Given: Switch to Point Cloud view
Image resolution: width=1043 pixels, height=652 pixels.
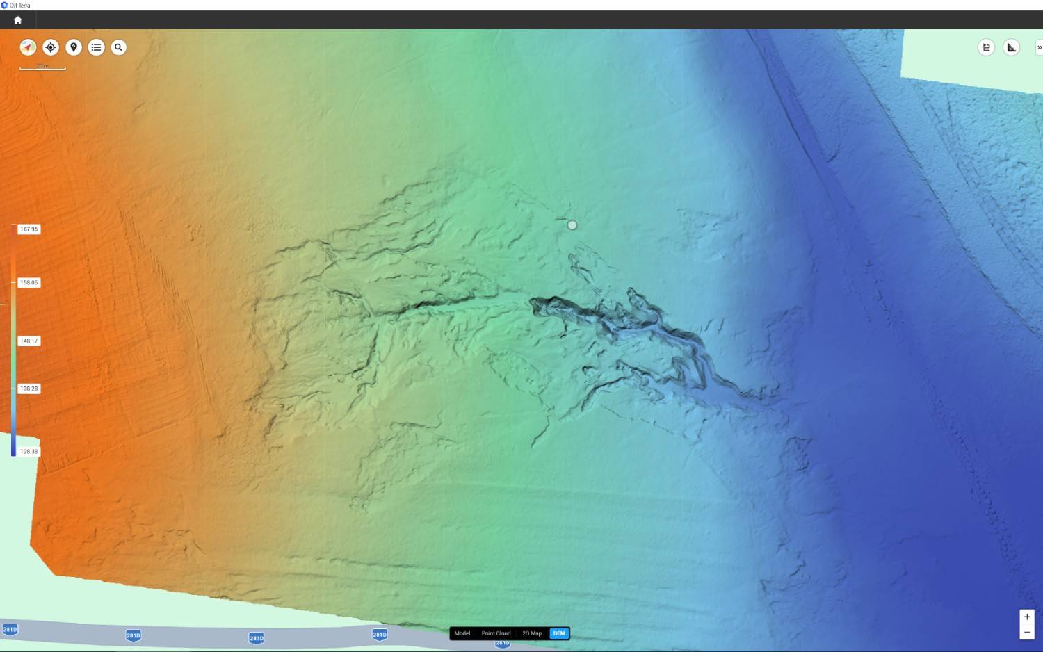Looking at the screenshot, I should 496,633.
